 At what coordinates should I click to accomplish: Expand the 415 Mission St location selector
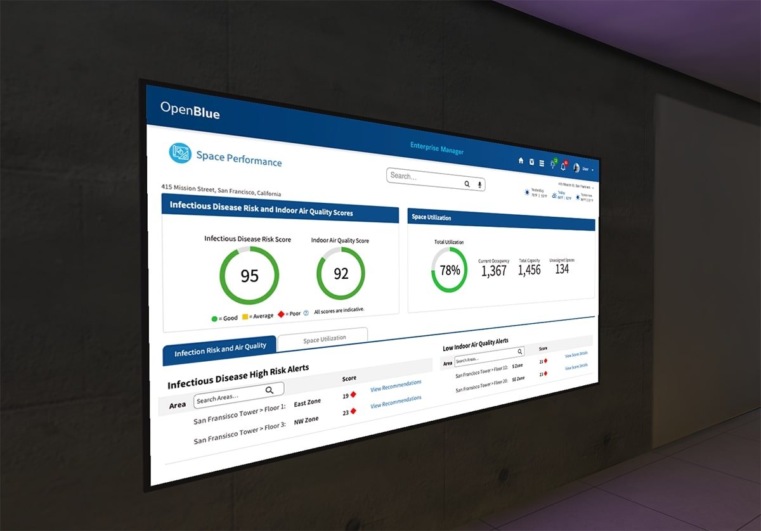pyautogui.click(x=575, y=186)
